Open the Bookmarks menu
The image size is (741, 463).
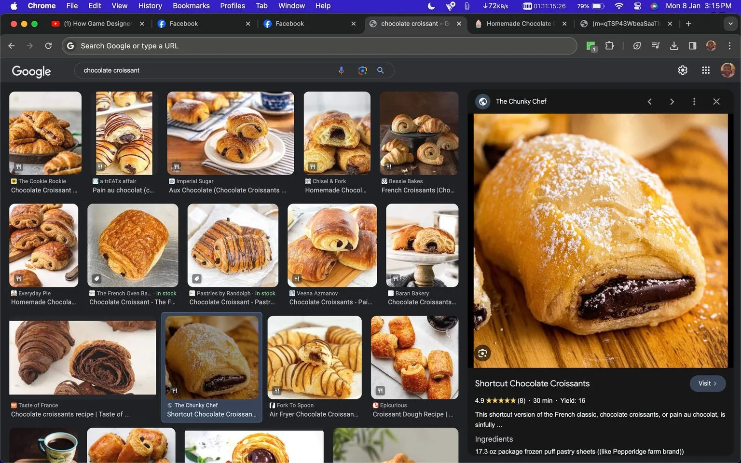[191, 6]
